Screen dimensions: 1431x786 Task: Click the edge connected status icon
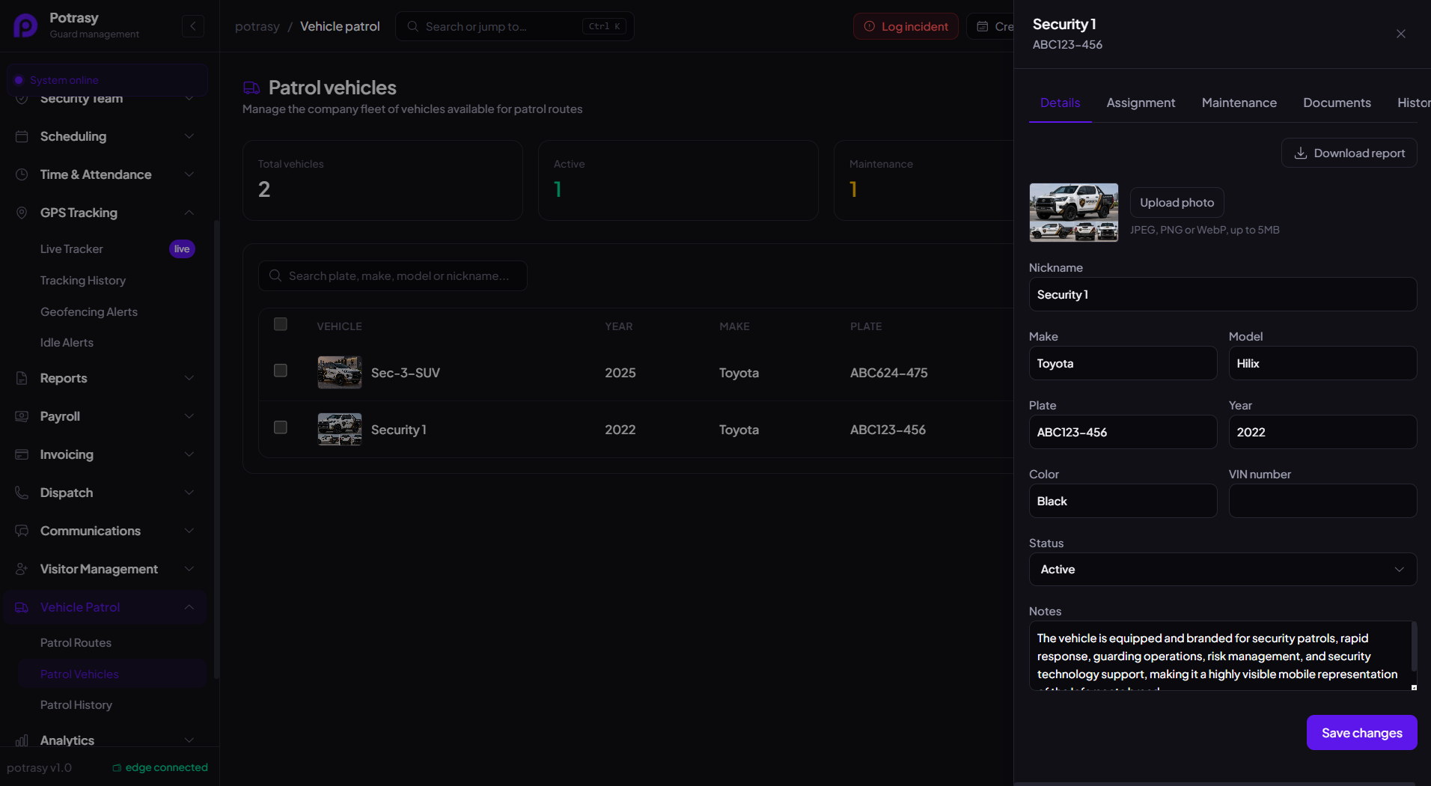tap(117, 768)
